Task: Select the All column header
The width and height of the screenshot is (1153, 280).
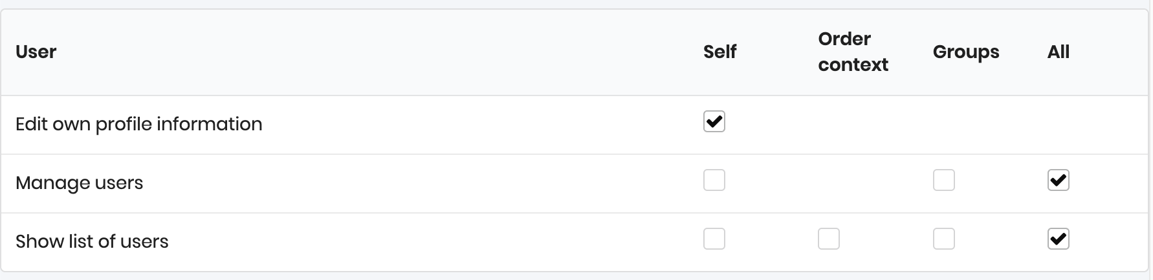Action: point(1058,52)
